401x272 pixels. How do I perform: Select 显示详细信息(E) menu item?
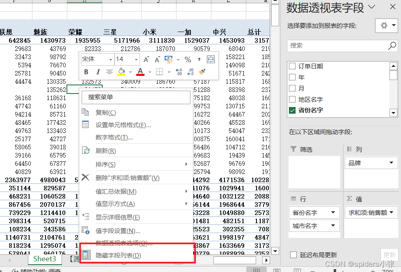point(136,217)
